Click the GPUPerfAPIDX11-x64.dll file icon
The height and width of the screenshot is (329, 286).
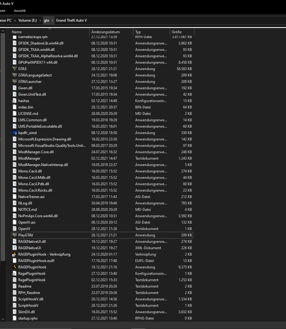pos(15,62)
